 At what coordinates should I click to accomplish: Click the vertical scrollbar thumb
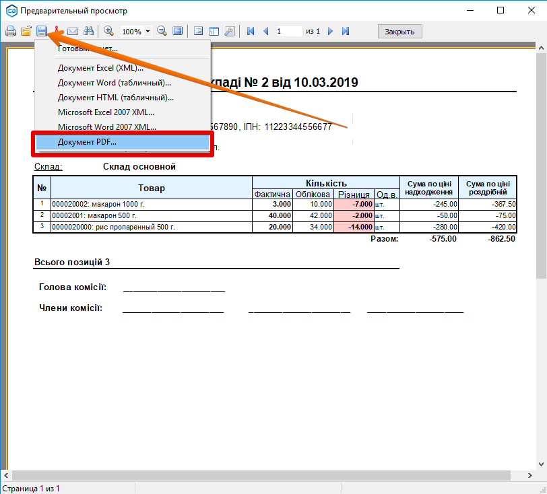tap(541, 166)
